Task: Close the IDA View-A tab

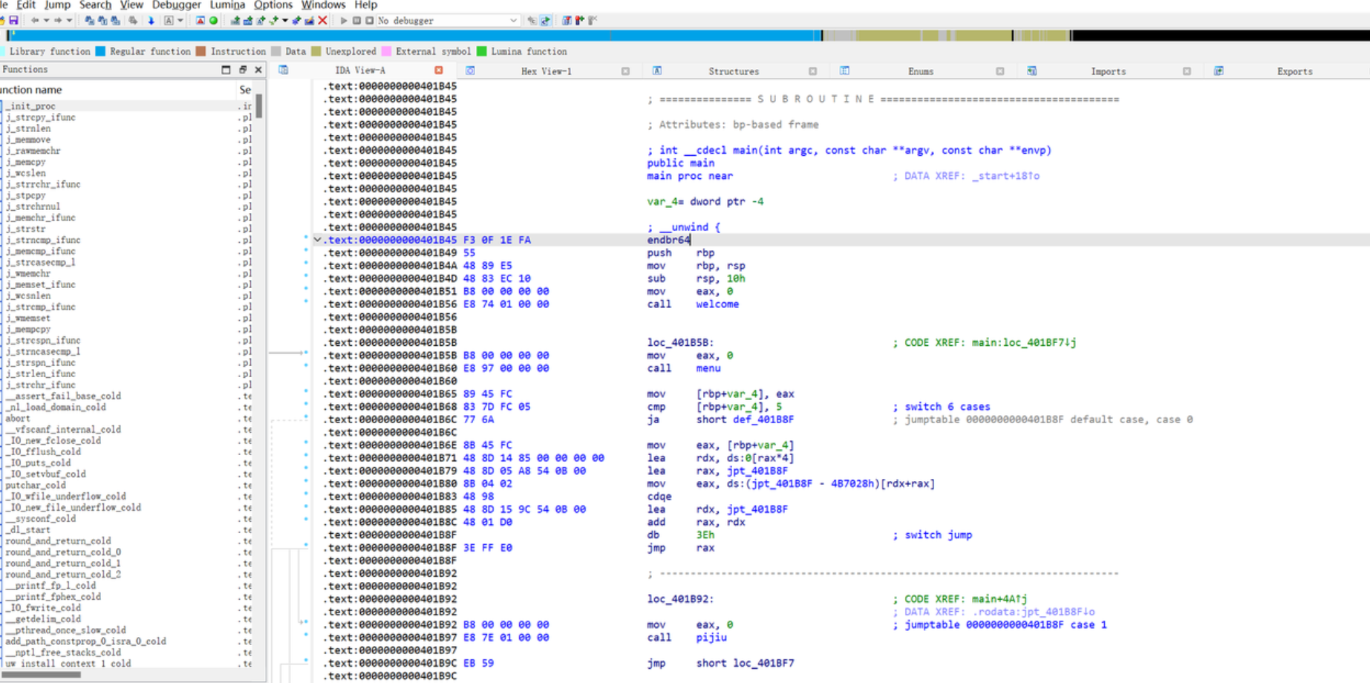Action: point(439,71)
